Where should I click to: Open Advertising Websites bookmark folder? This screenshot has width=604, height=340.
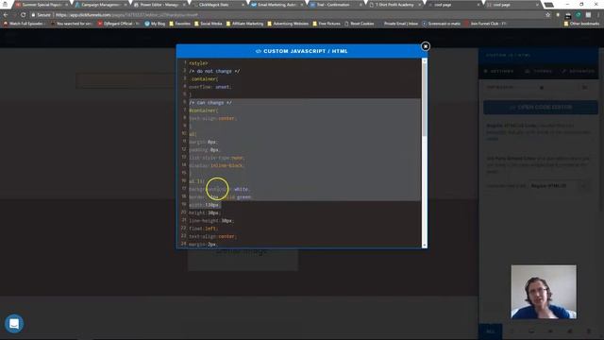(288, 24)
